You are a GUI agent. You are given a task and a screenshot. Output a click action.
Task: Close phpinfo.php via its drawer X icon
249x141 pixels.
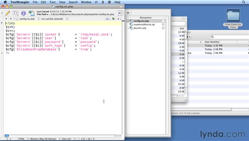pos(163,28)
